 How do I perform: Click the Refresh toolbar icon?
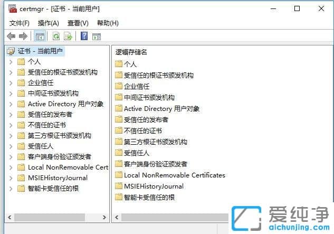56,36
